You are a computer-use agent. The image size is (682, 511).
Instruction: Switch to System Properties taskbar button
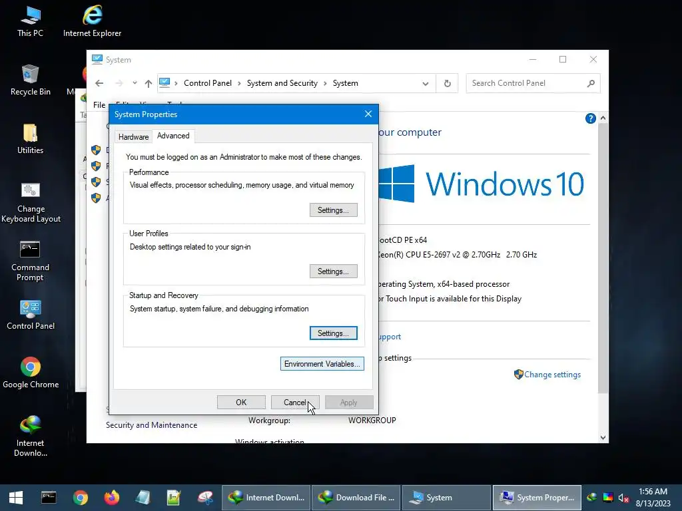(537, 498)
